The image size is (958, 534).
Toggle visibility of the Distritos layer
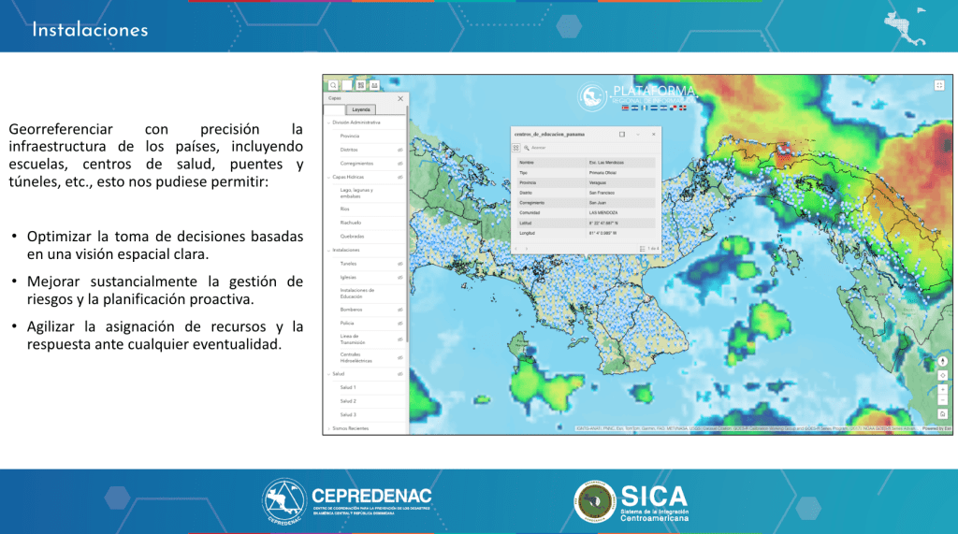(x=399, y=150)
